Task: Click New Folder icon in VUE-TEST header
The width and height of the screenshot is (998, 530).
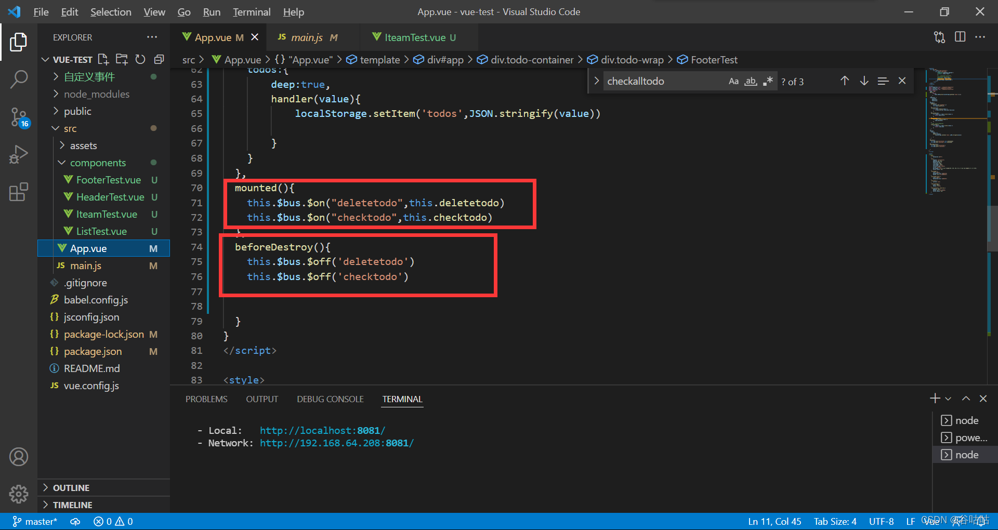Action: [x=122, y=59]
